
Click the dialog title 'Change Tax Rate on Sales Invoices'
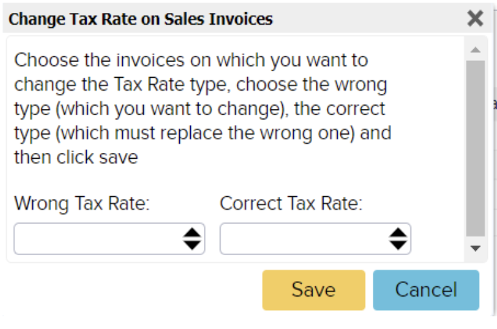pos(140,19)
